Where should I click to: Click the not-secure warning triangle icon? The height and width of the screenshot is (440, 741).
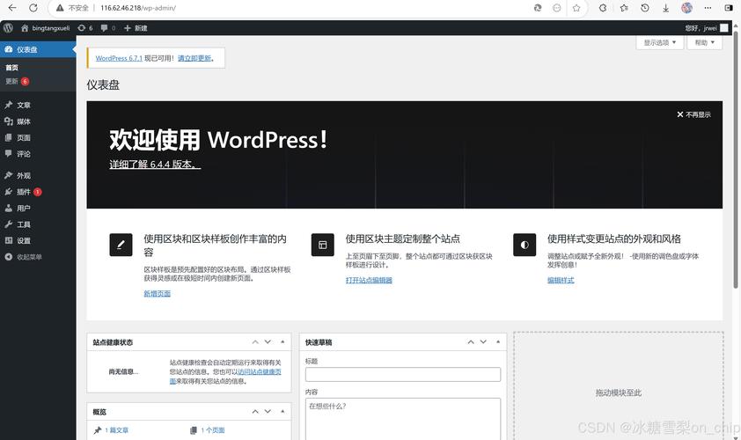pyautogui.click(x=60, y=8)
